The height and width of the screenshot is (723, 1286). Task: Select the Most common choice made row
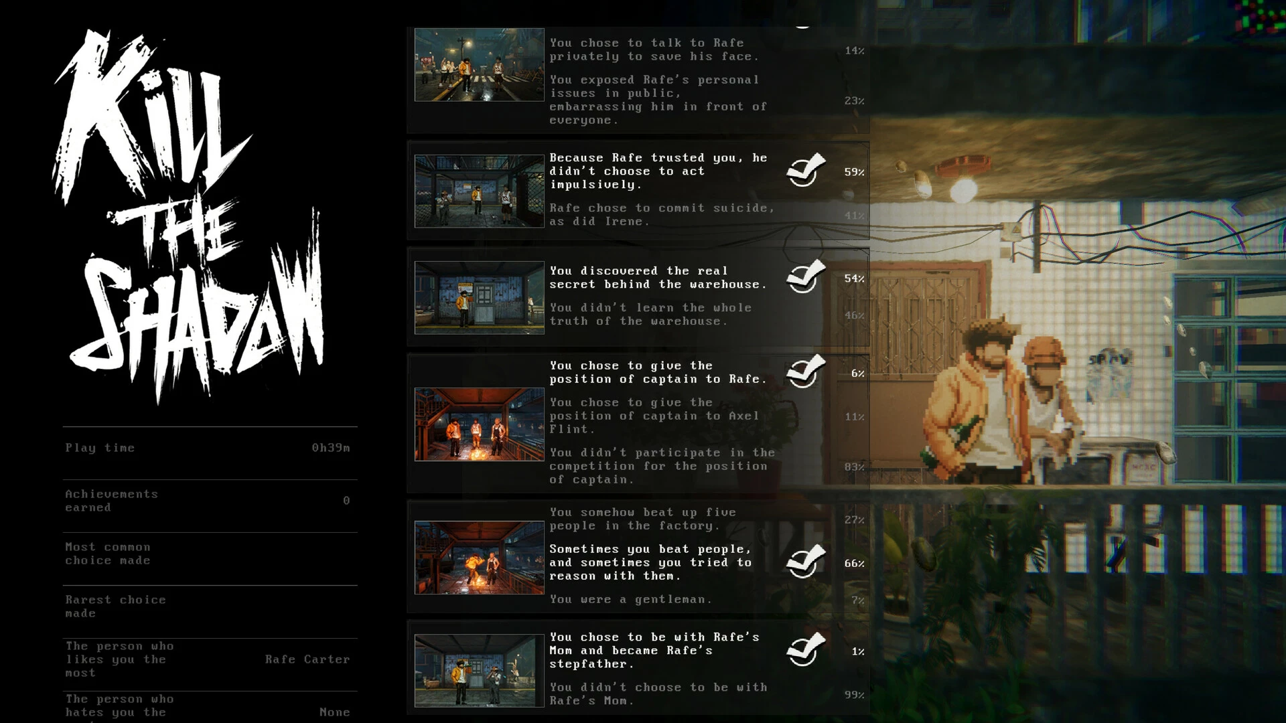point(210,554)
